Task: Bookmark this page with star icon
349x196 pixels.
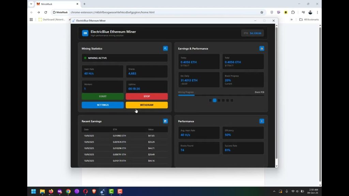Action: 262,13
